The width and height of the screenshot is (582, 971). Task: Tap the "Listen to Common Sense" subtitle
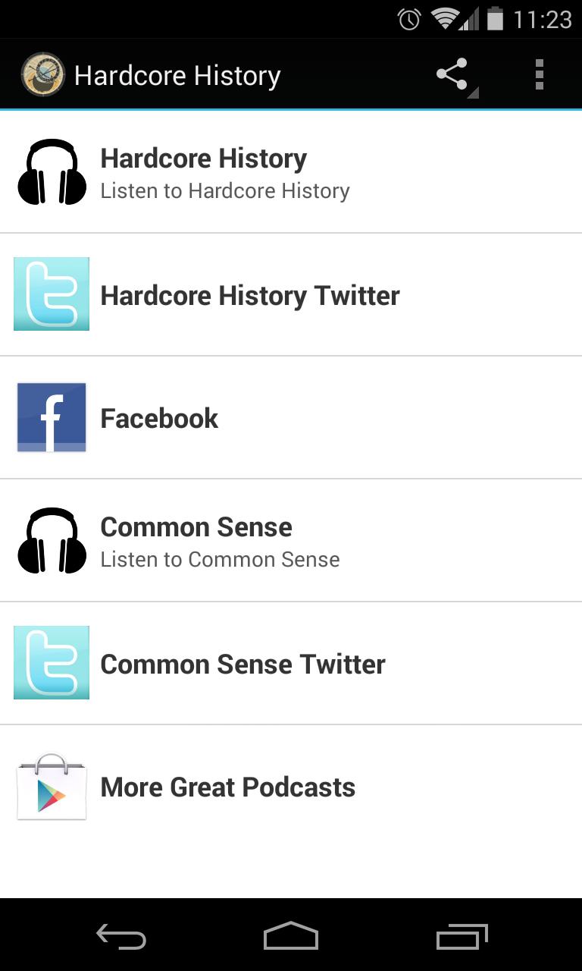(x=220, y=560)
